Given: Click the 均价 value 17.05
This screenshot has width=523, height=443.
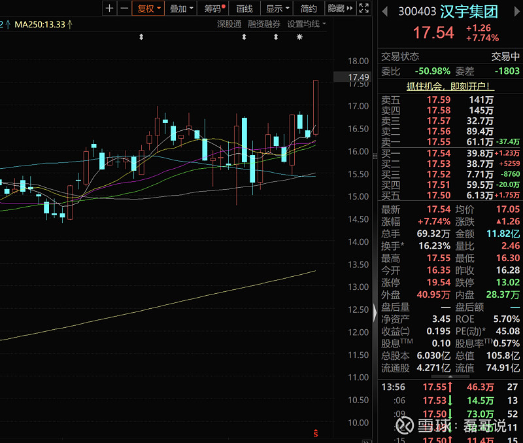Looking at the screenshot, I should (x=508, y=209).
